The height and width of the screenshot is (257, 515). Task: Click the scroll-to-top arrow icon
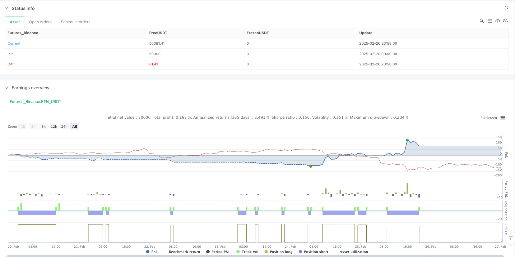(510, 238)
